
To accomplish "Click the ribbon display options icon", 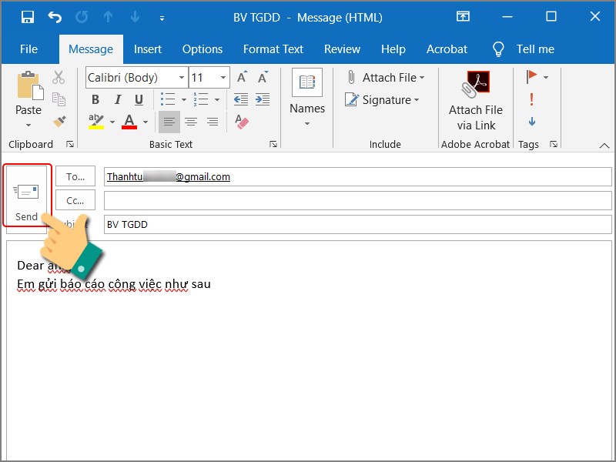I will point(463,16).
